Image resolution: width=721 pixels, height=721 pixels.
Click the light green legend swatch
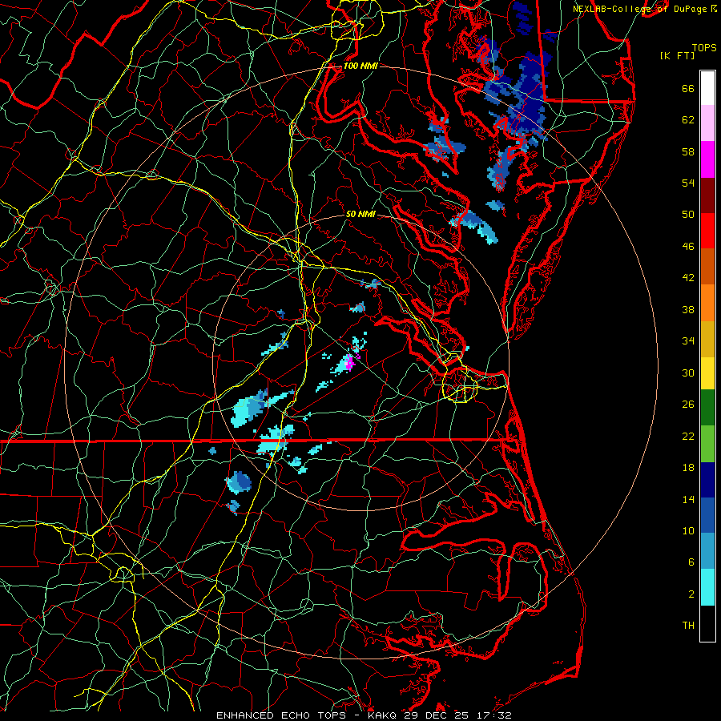707,444
